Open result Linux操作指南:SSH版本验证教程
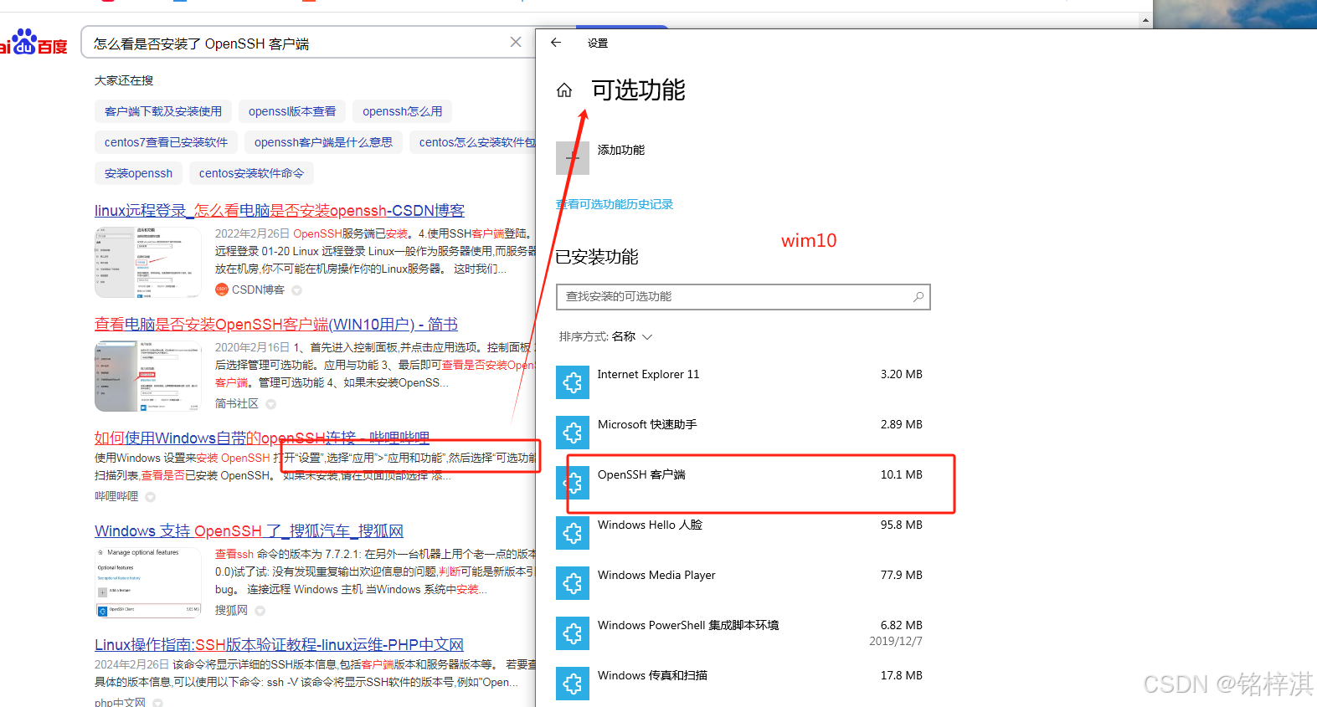This screenshot has height=707, width=1317. tap(279, 645)
